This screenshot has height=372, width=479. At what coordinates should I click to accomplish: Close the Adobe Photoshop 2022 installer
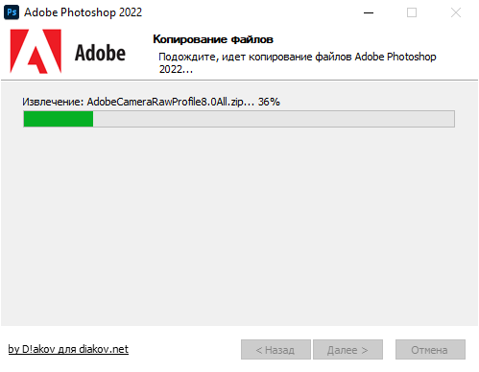coord(456,12)
